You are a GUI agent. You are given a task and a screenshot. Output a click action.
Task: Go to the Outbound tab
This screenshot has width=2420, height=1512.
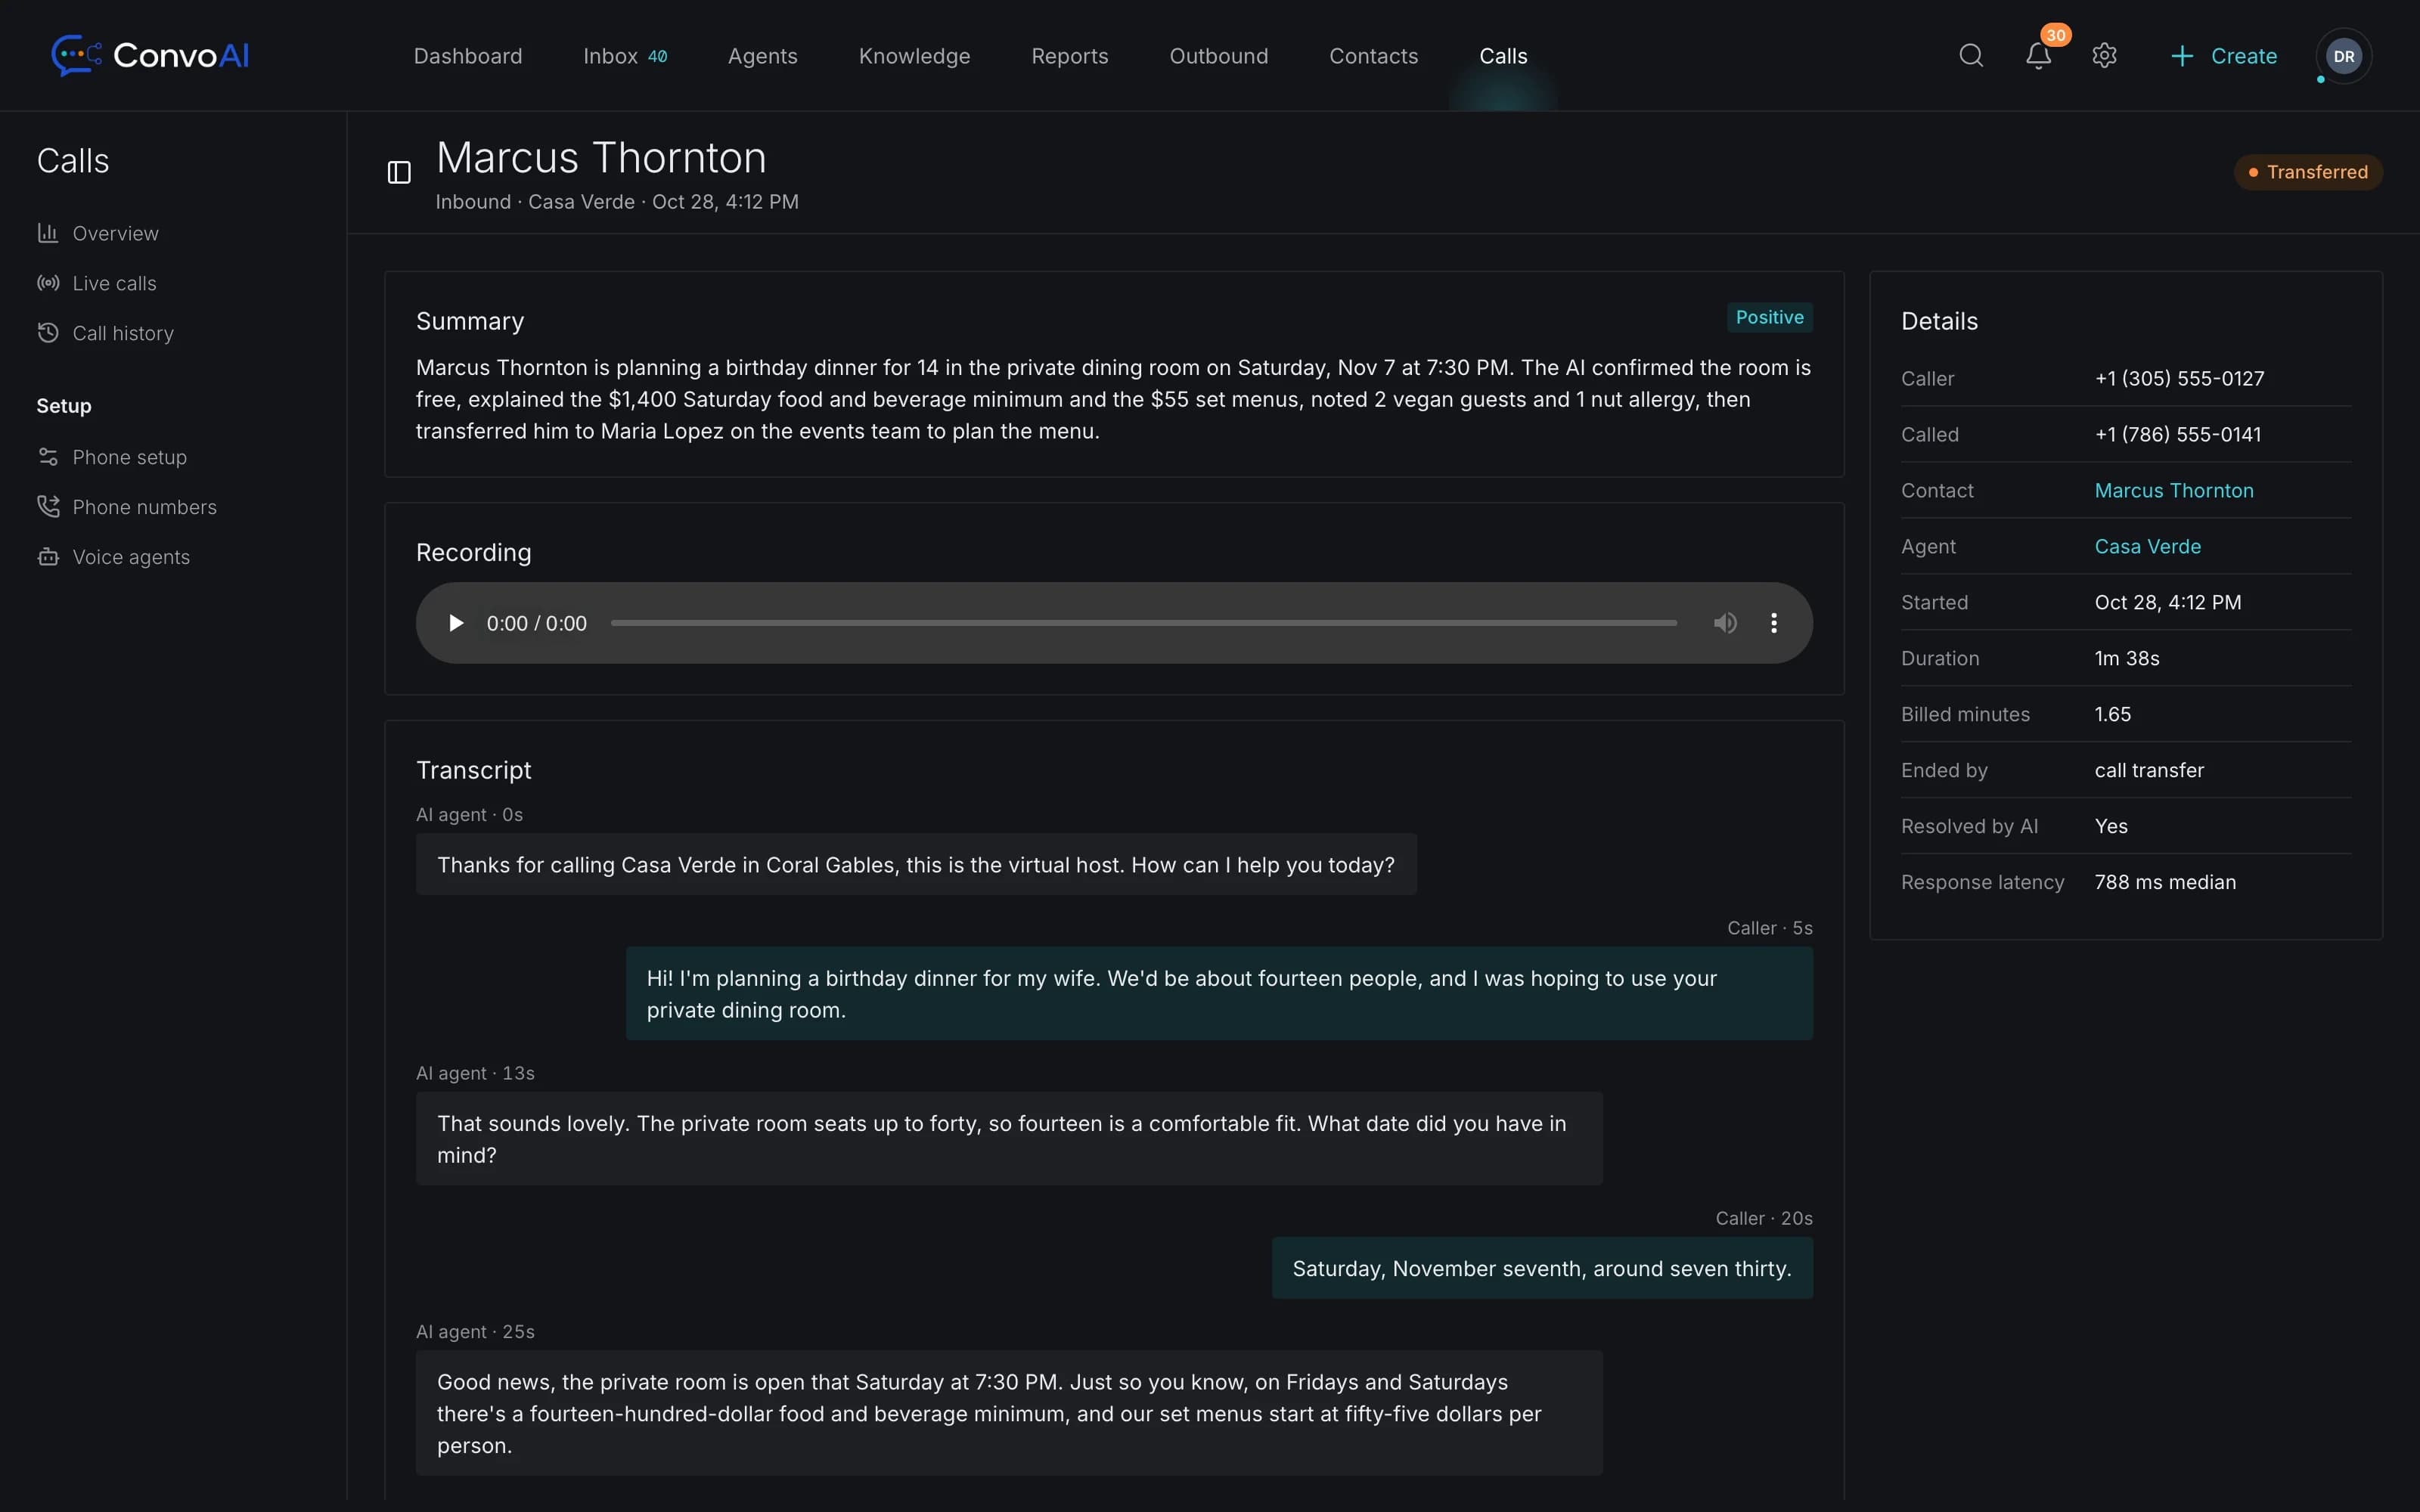pos(1218,56)
